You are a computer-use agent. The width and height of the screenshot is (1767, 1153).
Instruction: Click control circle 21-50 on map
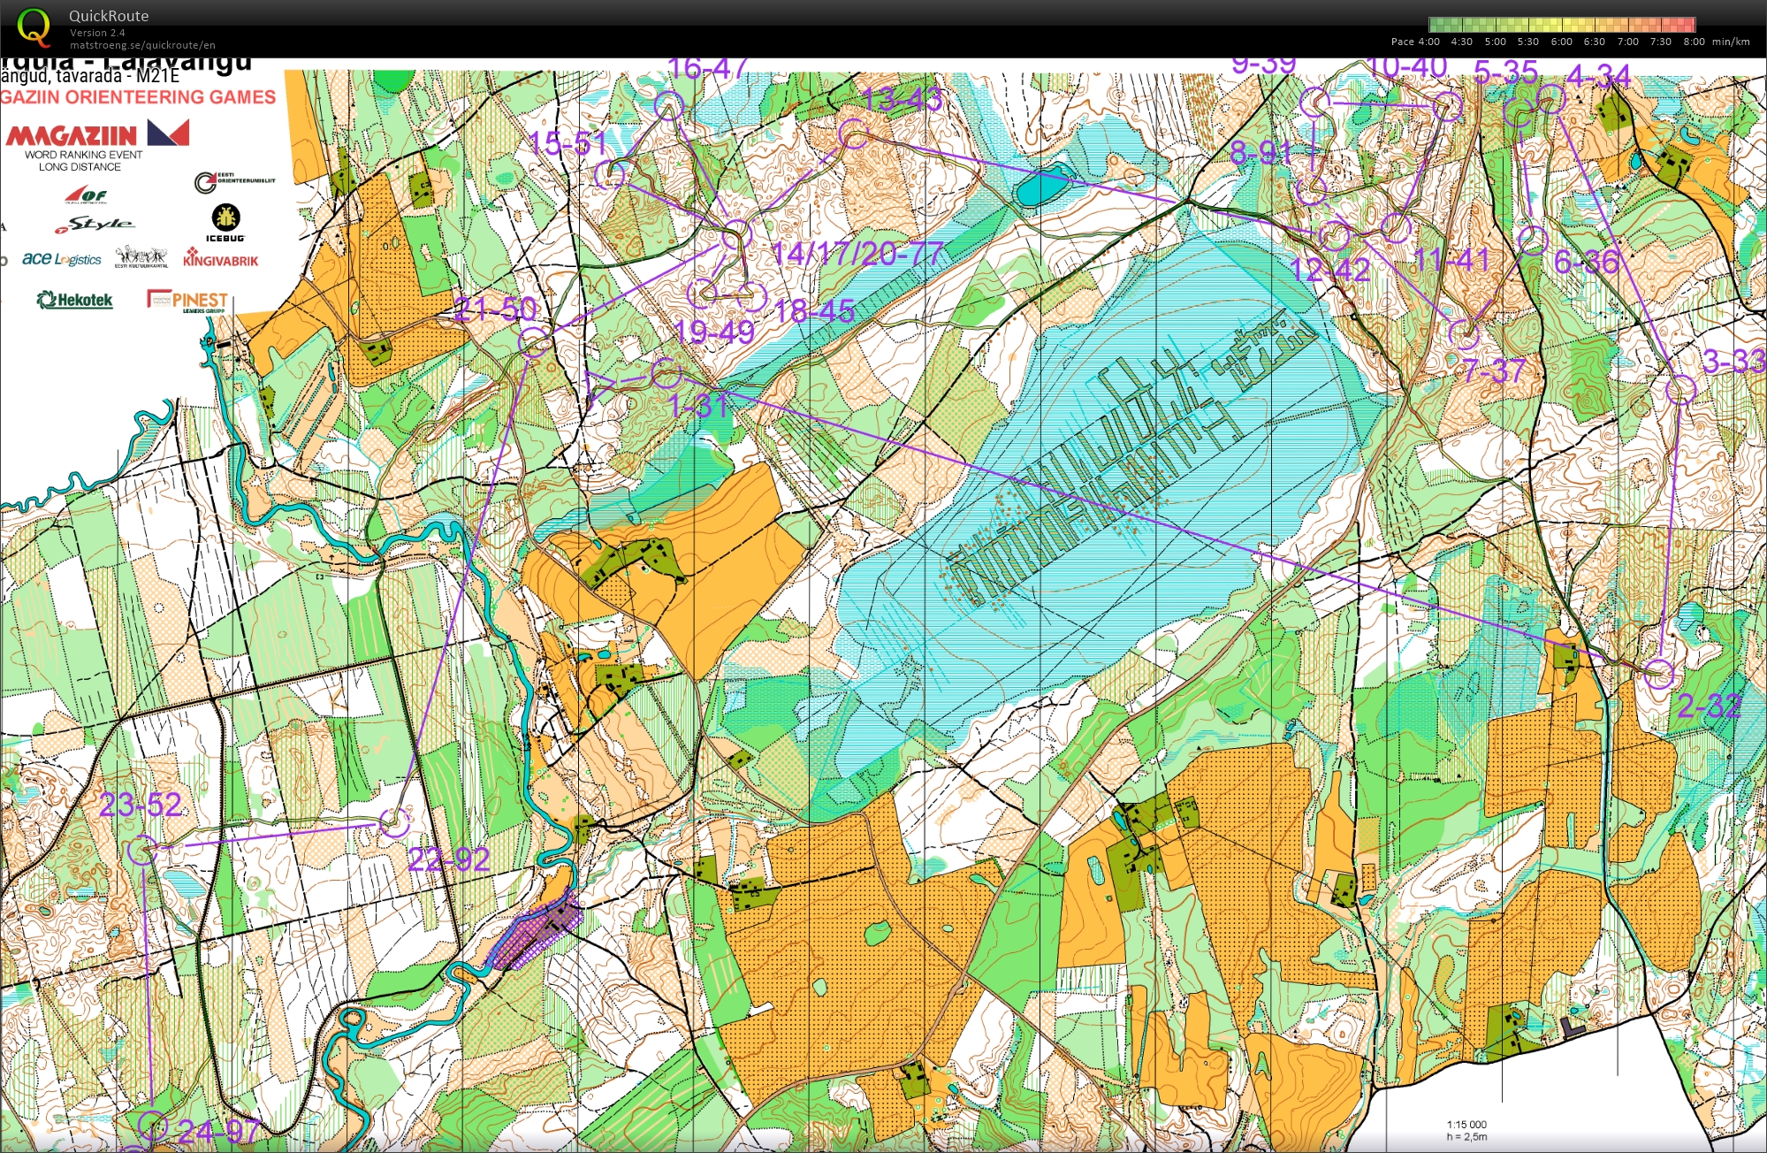534,341
